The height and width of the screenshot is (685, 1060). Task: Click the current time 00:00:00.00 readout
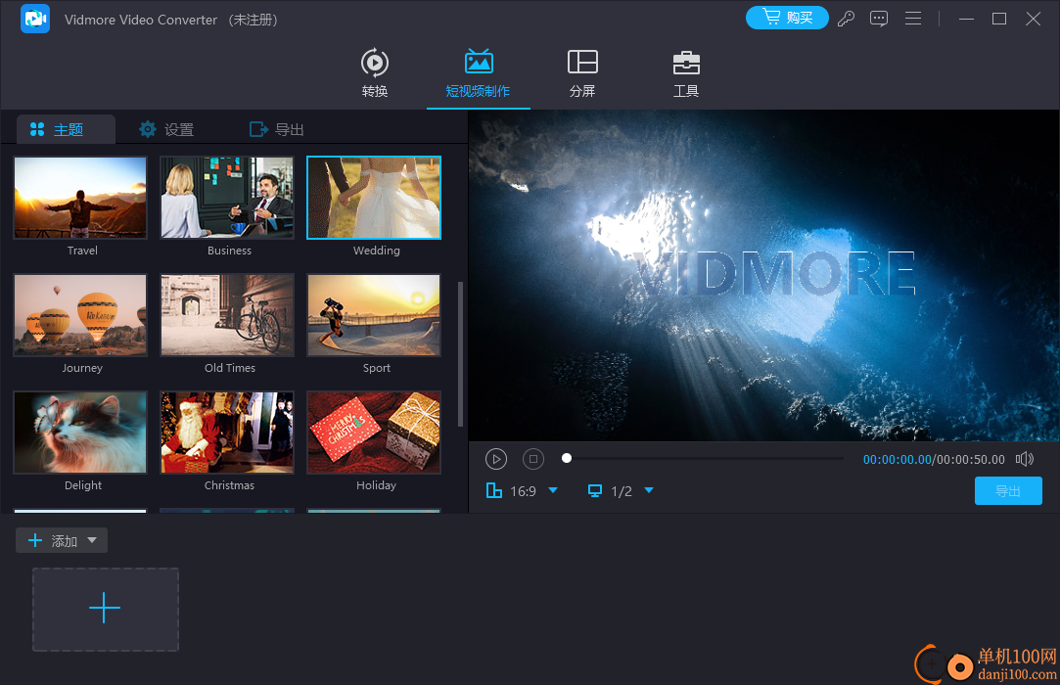898,460
